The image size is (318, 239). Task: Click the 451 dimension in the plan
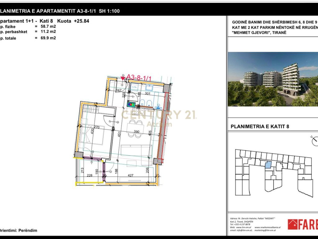(120, 134)
